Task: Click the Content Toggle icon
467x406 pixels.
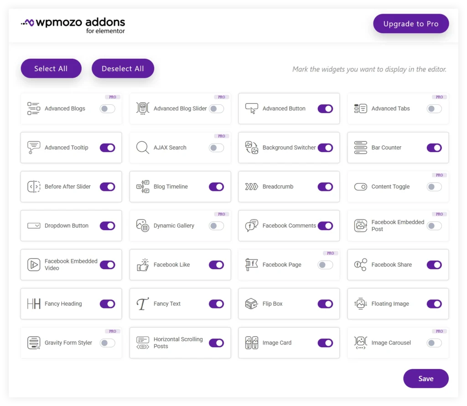Action: tap(361, 187)
